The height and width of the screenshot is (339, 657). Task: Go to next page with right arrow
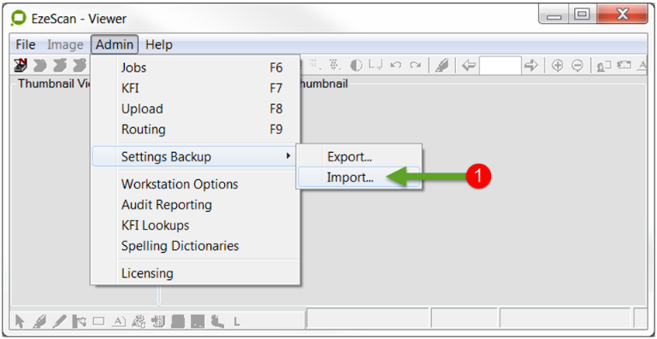(531, 65)
